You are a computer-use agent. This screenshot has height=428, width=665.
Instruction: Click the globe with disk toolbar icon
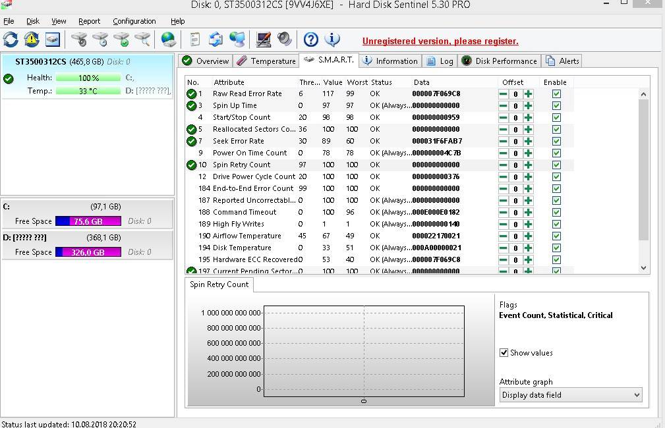168,40
